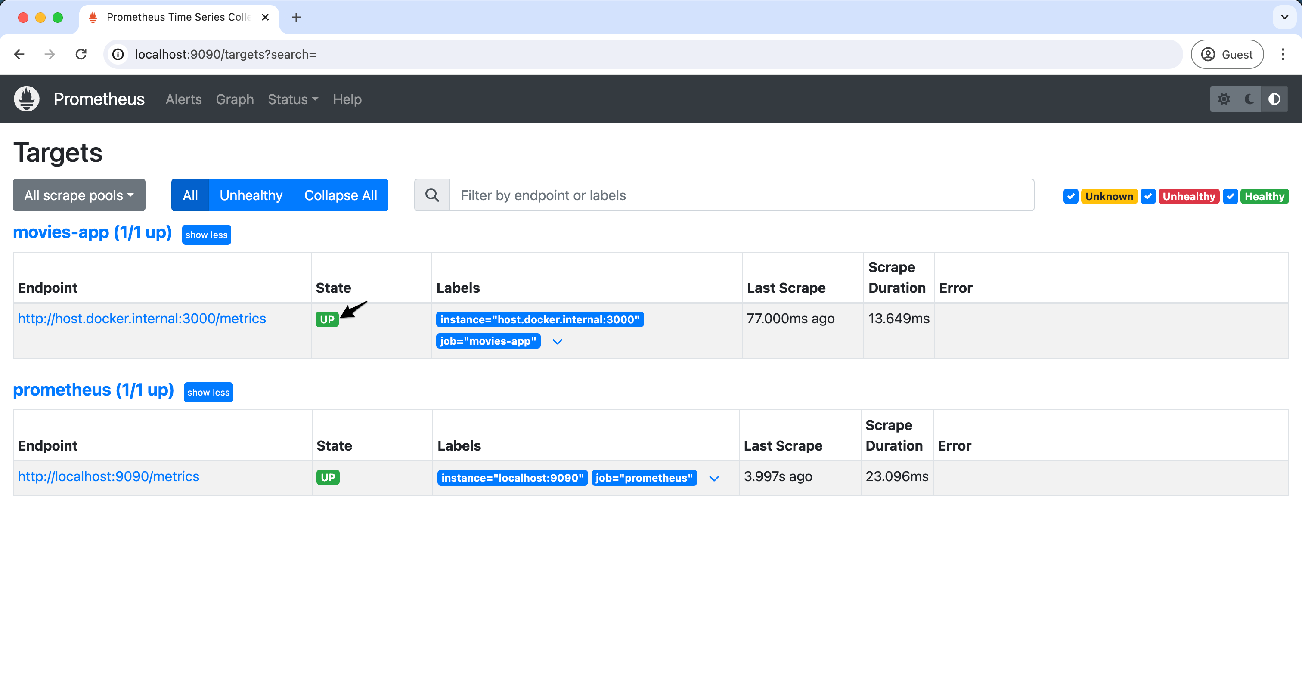Screen dimensions: 1302x699
Task: Expand labels for prometheus target
Action: pos(714,478)
